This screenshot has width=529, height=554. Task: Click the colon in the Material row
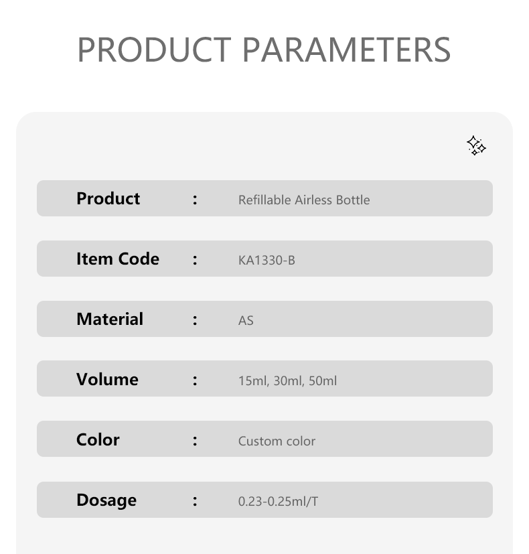click(195, 320)
